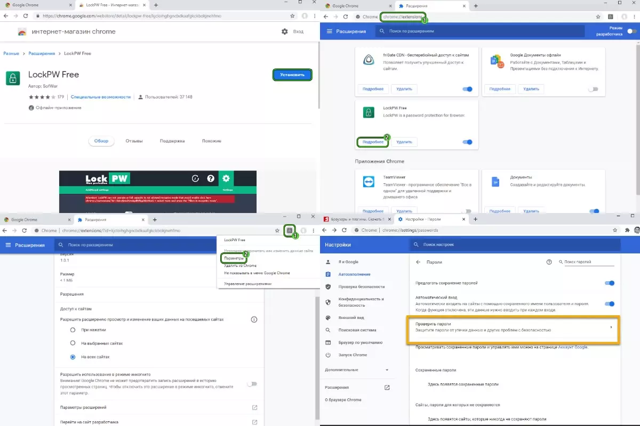Disable the Предлагать сохранение паролей toggle
640x426 pixels.
[x=610, y=283]
